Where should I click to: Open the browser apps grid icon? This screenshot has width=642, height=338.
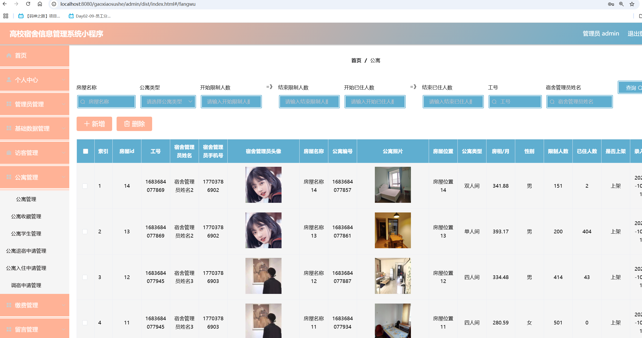coord(6,16)
